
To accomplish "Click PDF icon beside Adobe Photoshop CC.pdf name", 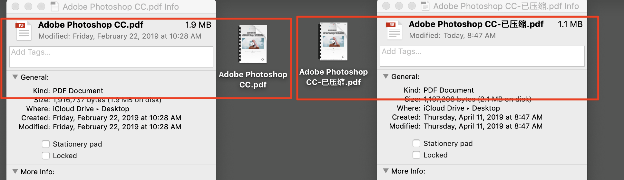I will coord(24,31).
